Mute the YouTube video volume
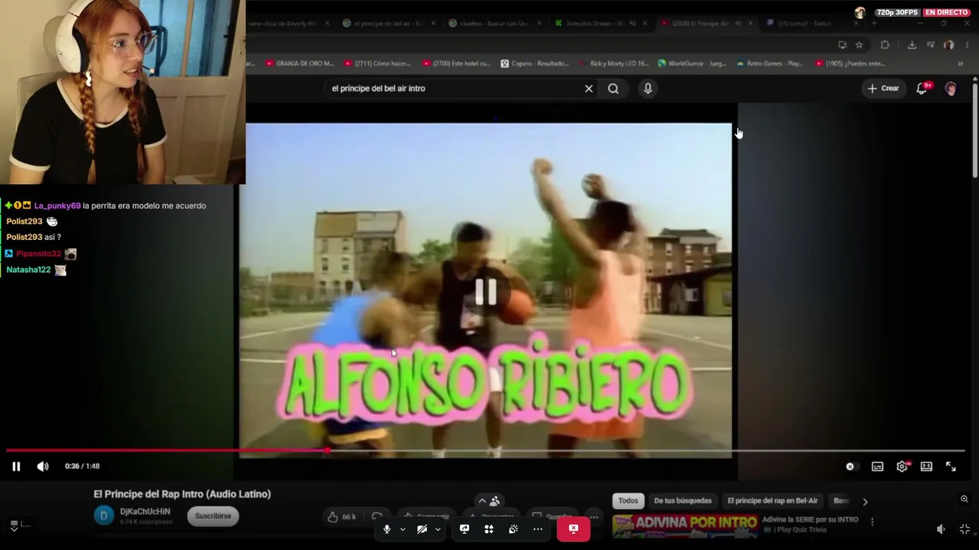Screen dimensions: 979x550 pyautogui.click(x=43, y=466)
